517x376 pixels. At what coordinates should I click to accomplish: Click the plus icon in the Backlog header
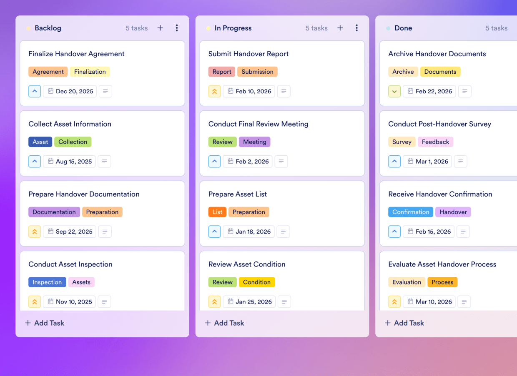coord(160,28)
